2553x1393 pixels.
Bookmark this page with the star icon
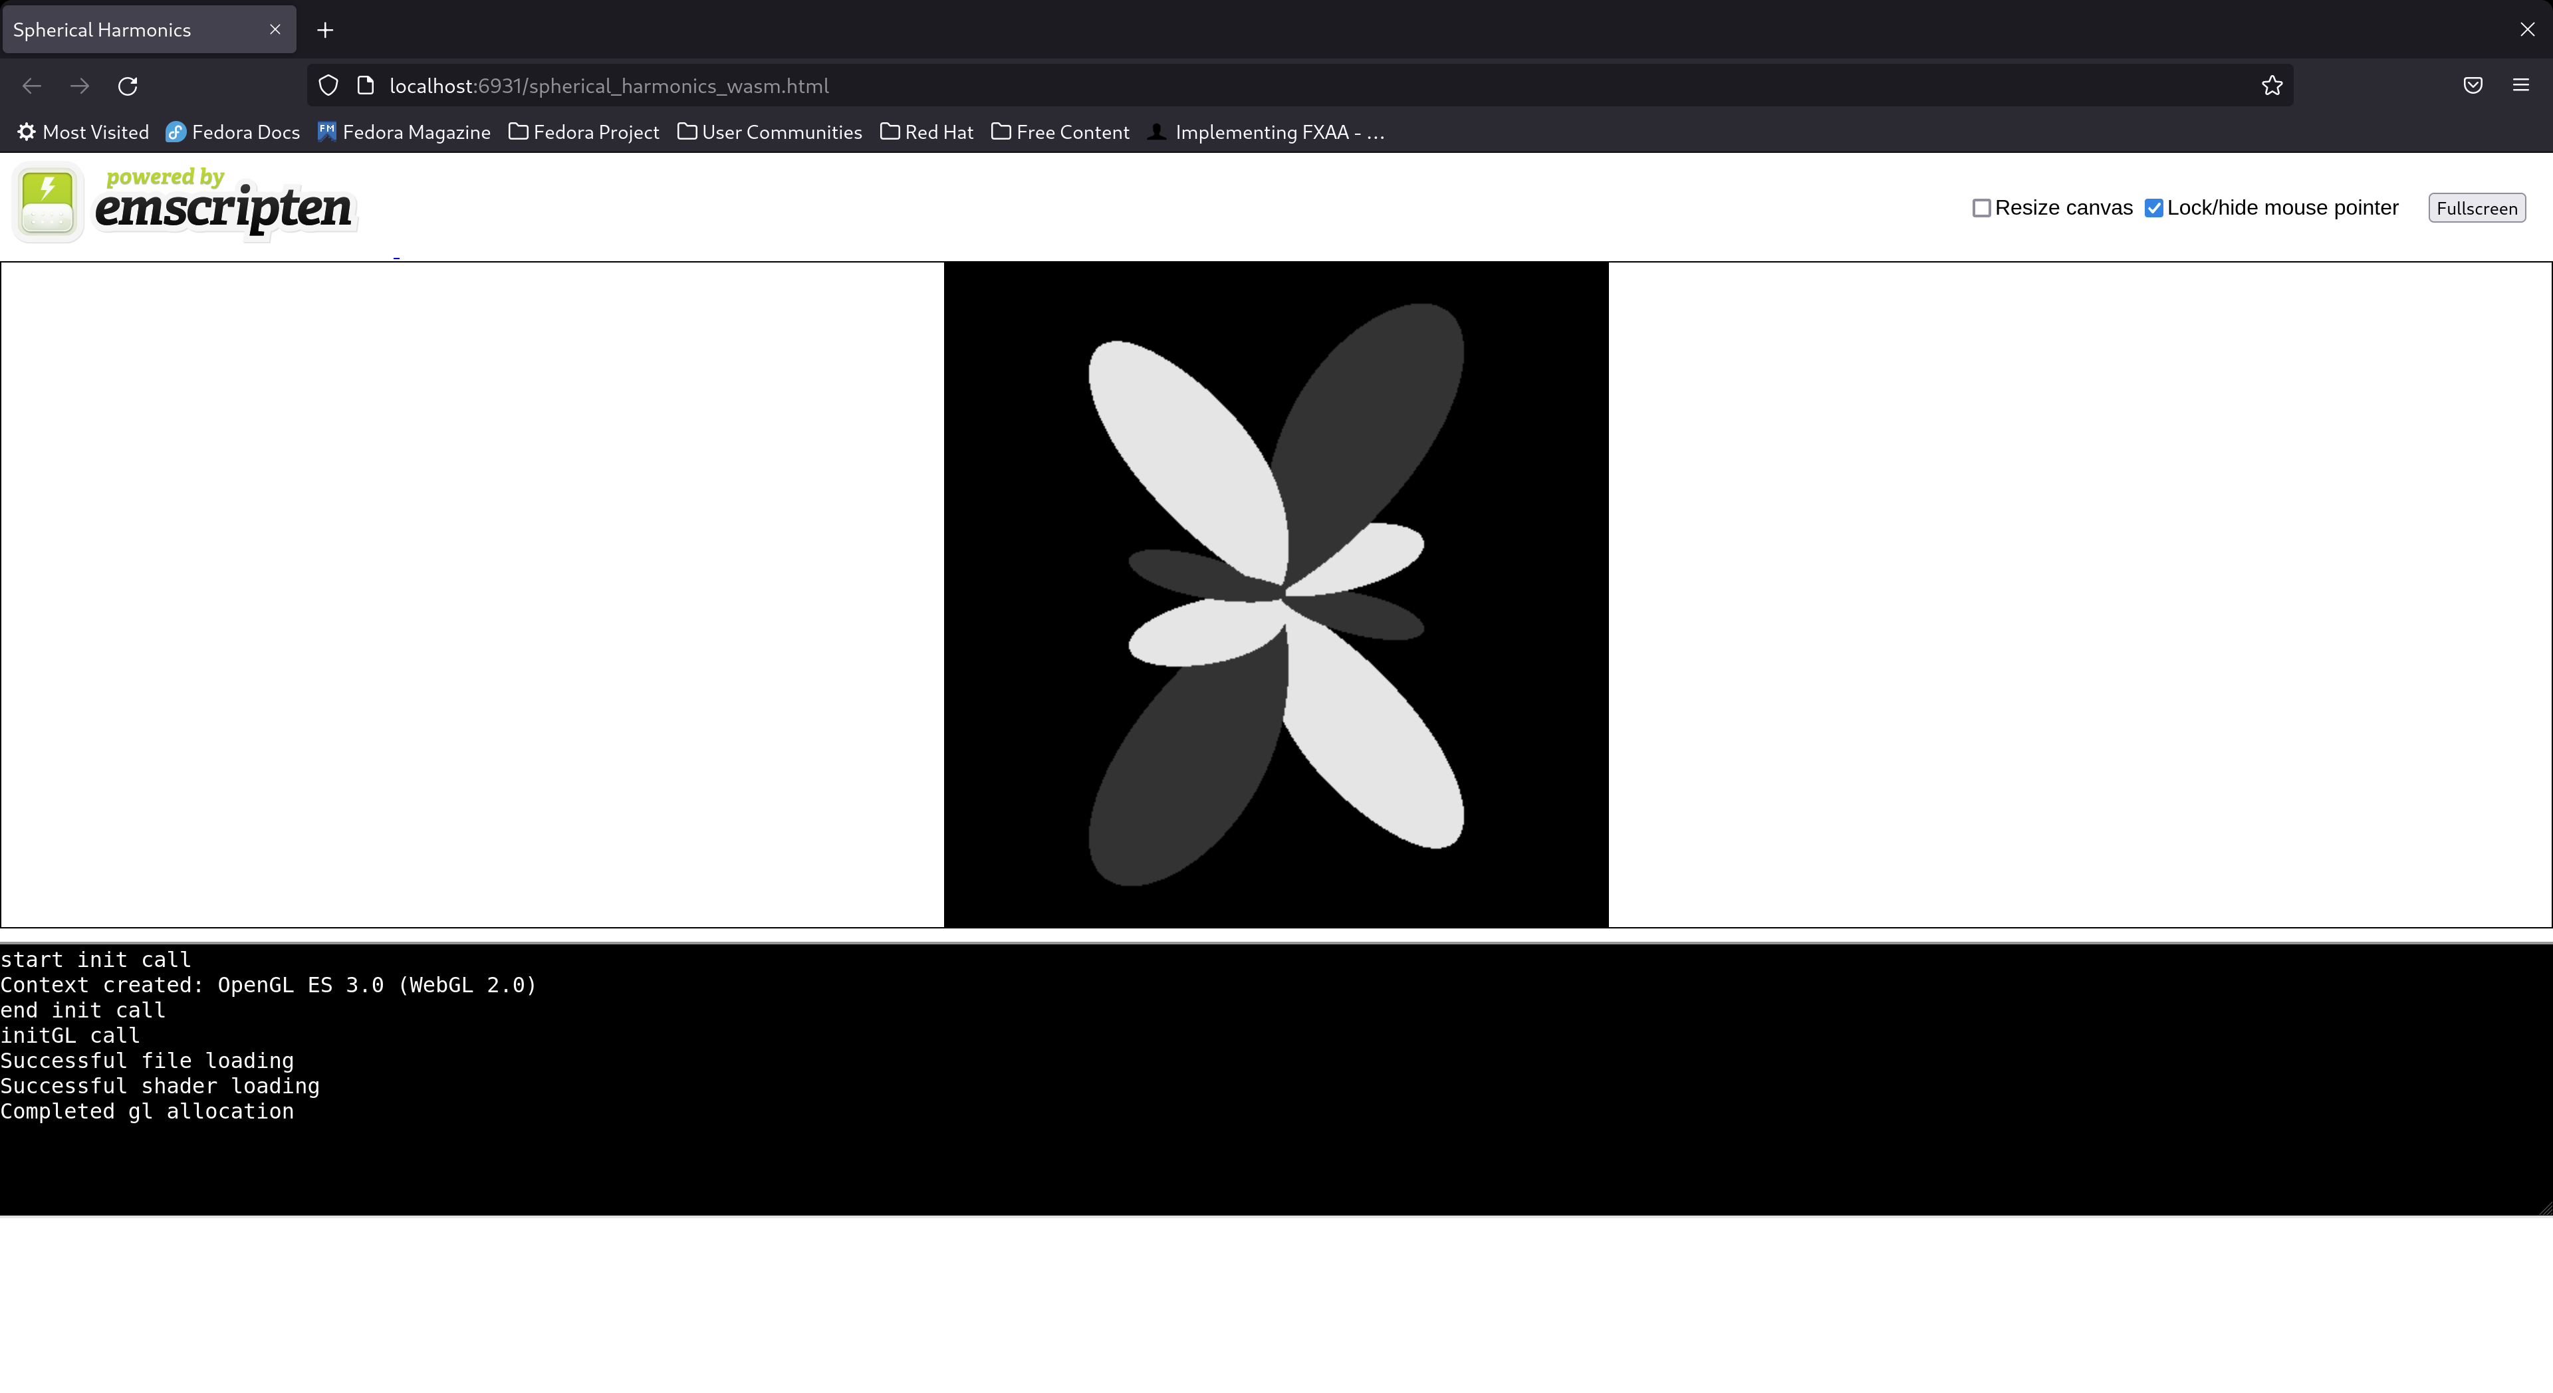click(2272, 85)
